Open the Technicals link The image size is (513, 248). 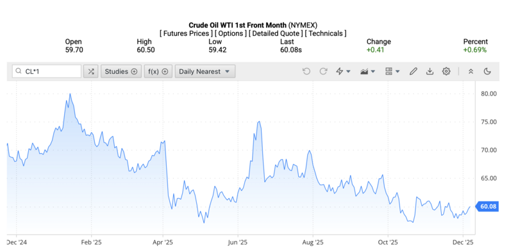tap(326, 33)
